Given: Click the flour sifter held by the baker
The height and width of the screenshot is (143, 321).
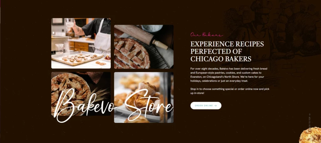Looking at the screenshot, I should 70,23.
